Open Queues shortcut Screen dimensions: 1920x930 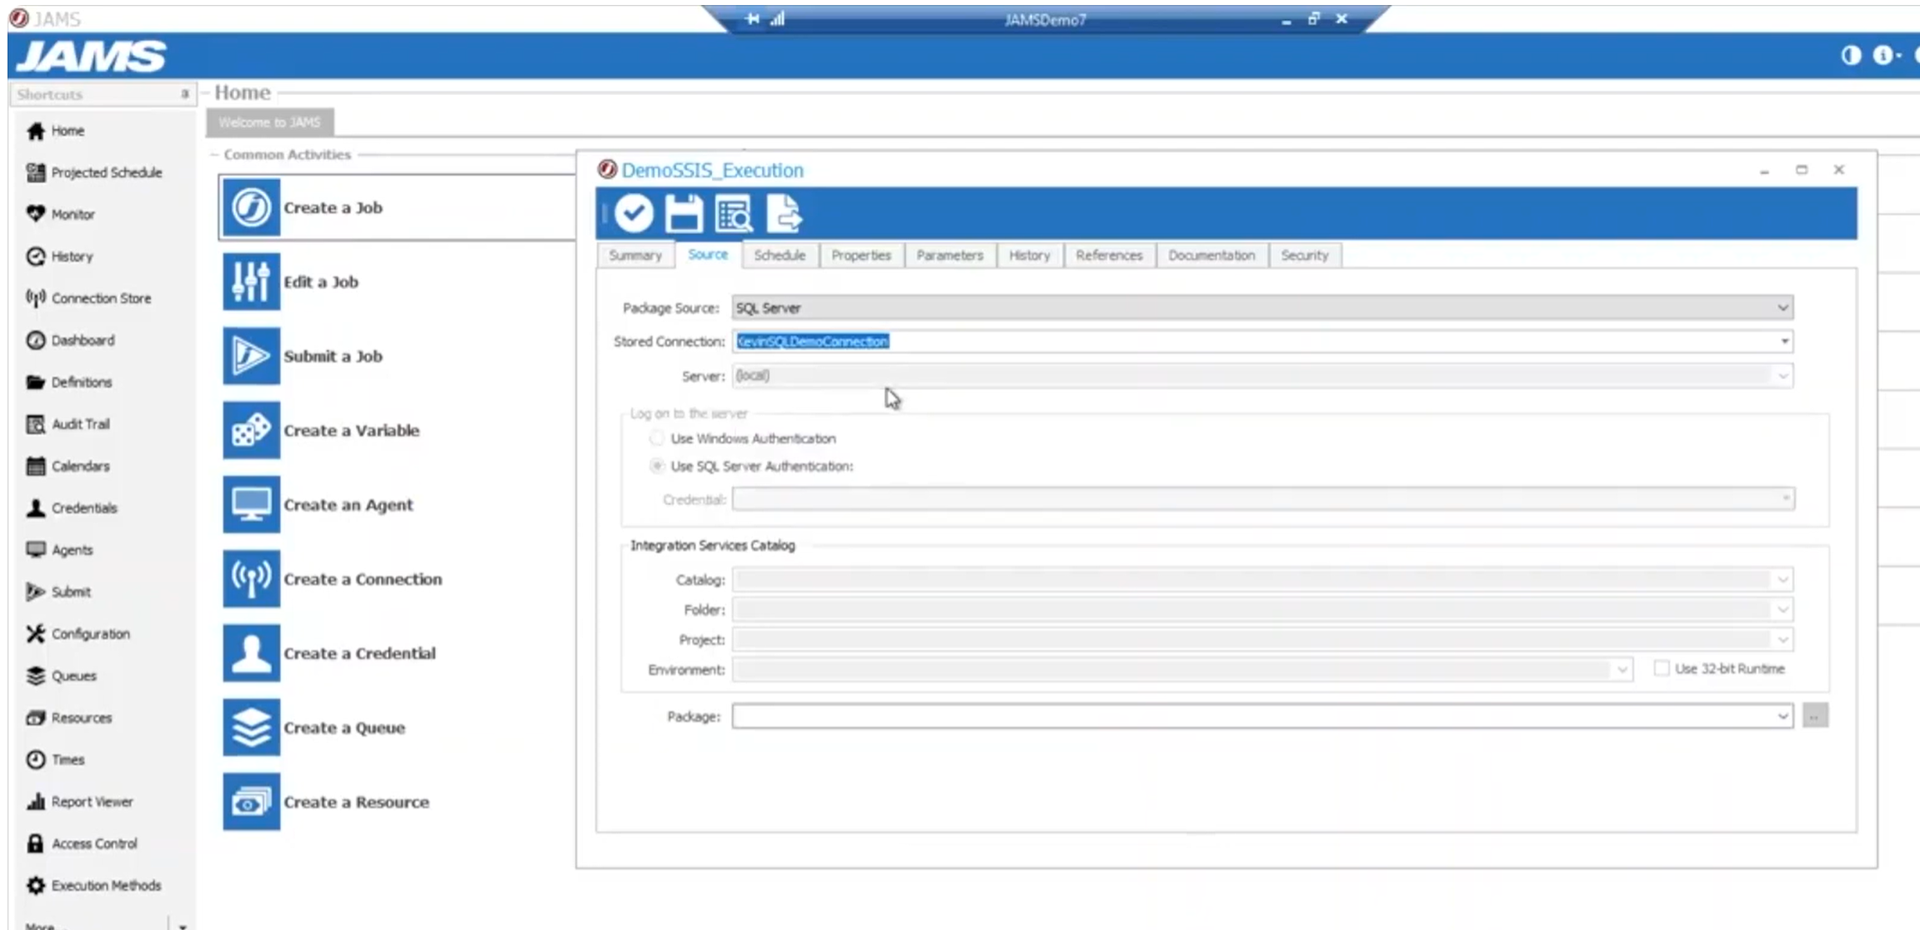(61, 676)
